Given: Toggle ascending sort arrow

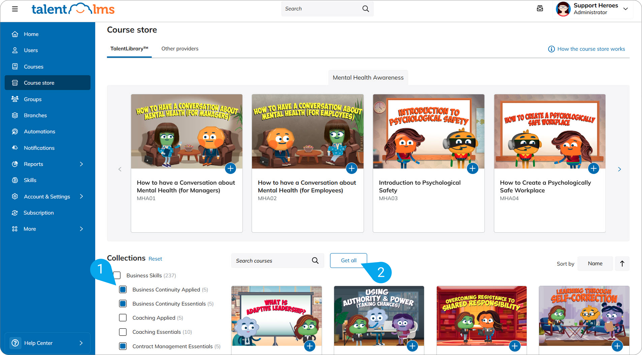Looking at the screenshot, I should click(x=622, y=263).
